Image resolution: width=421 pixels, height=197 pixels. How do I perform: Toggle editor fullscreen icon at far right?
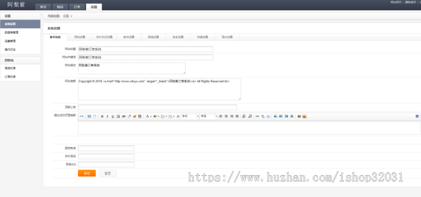(417, 116)
